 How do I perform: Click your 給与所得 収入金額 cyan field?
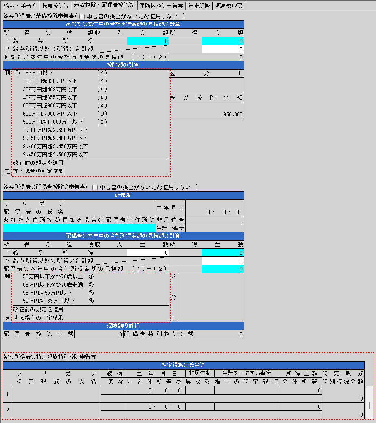point(148,41)
